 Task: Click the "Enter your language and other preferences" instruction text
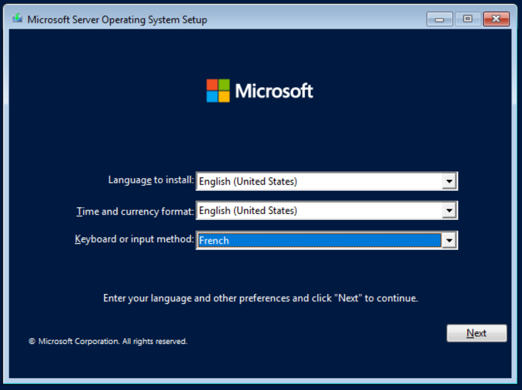(x=261, y=298)
